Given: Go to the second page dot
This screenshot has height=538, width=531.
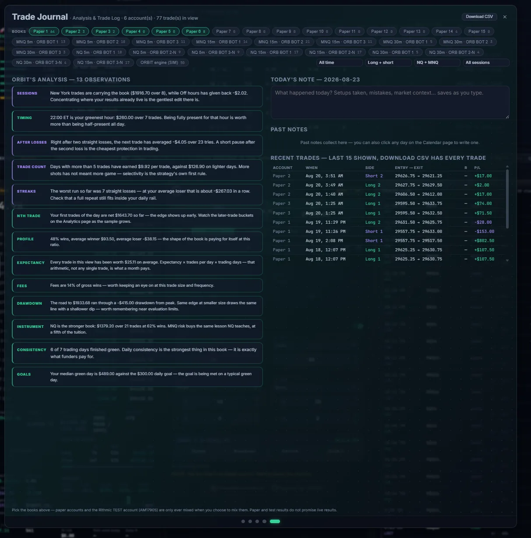Looking at the screenshot, I should click(x=250, y=521).
